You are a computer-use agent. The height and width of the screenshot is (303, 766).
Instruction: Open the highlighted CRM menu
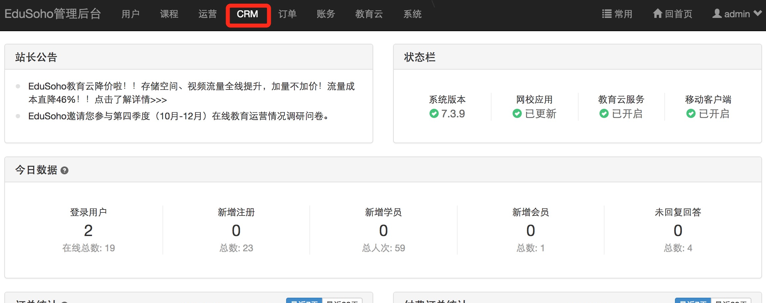pyautogui.click(x=248, y=14)
